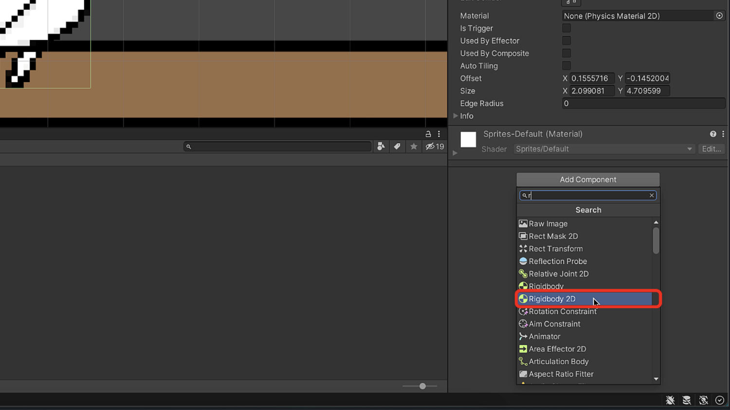Screen dimensions: 730x410
Task: Click the Offset Y value field
Action: tap(647, 78)
